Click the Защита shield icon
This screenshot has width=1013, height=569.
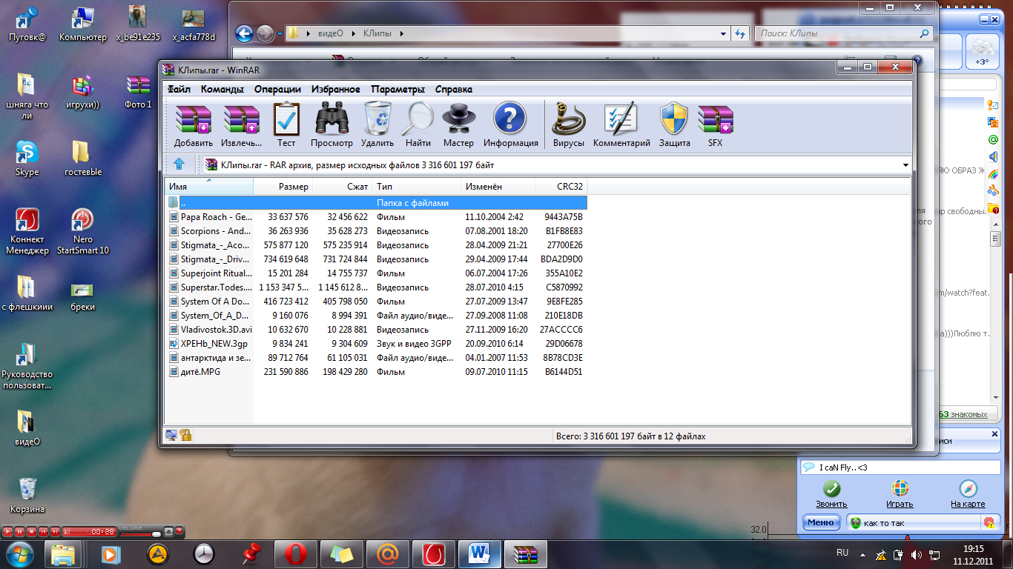click(x=674, y=119)
